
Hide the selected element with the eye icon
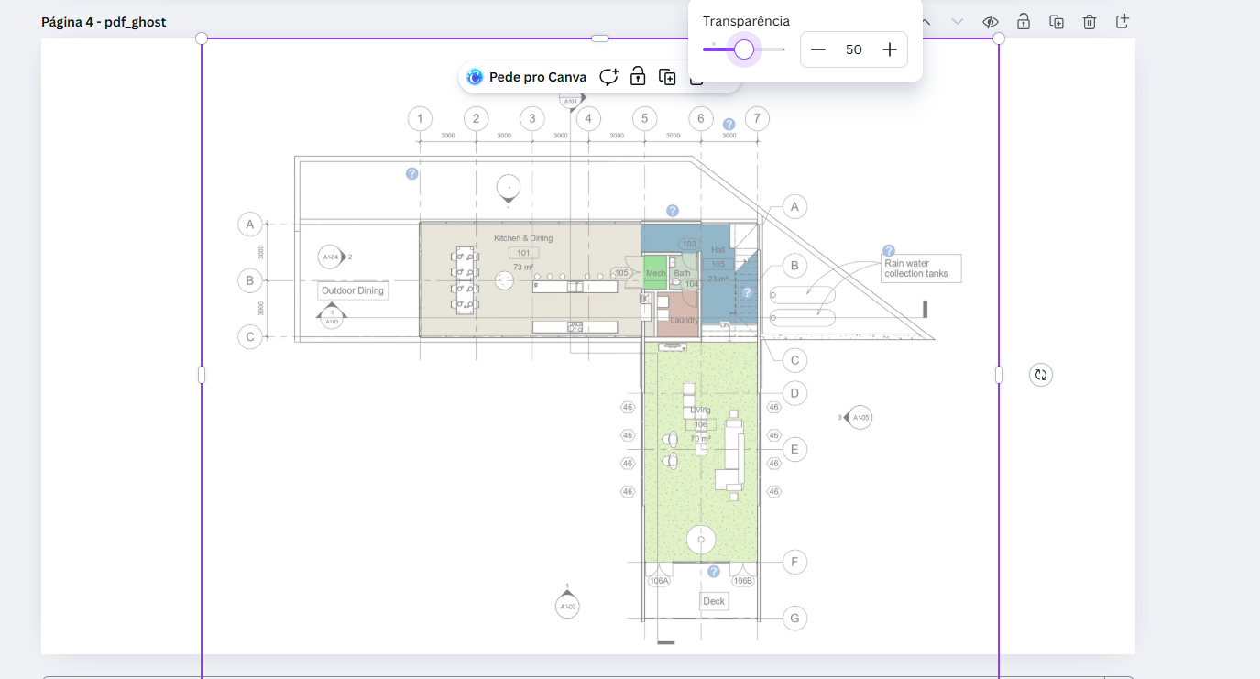coord(989,20)
